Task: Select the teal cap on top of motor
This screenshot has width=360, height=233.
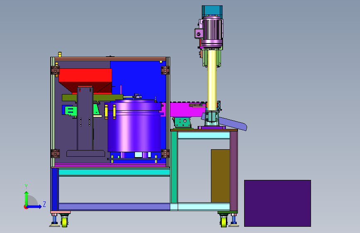Action: pyautogui.click(x=212, y=11)
